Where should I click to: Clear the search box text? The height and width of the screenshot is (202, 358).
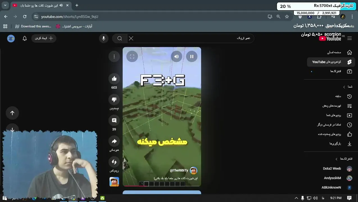[x=131, y=38]
